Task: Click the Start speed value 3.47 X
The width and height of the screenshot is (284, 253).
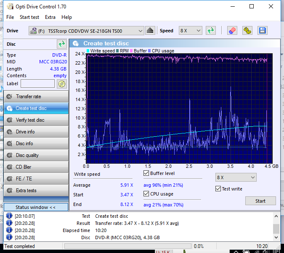Action: [x=127, y=195]
